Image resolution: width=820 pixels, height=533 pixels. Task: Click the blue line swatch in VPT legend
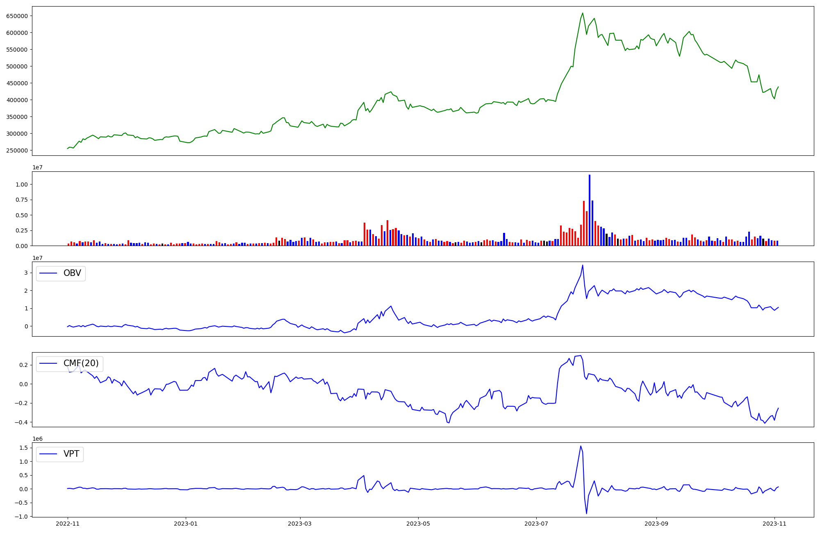coord(48,454)
